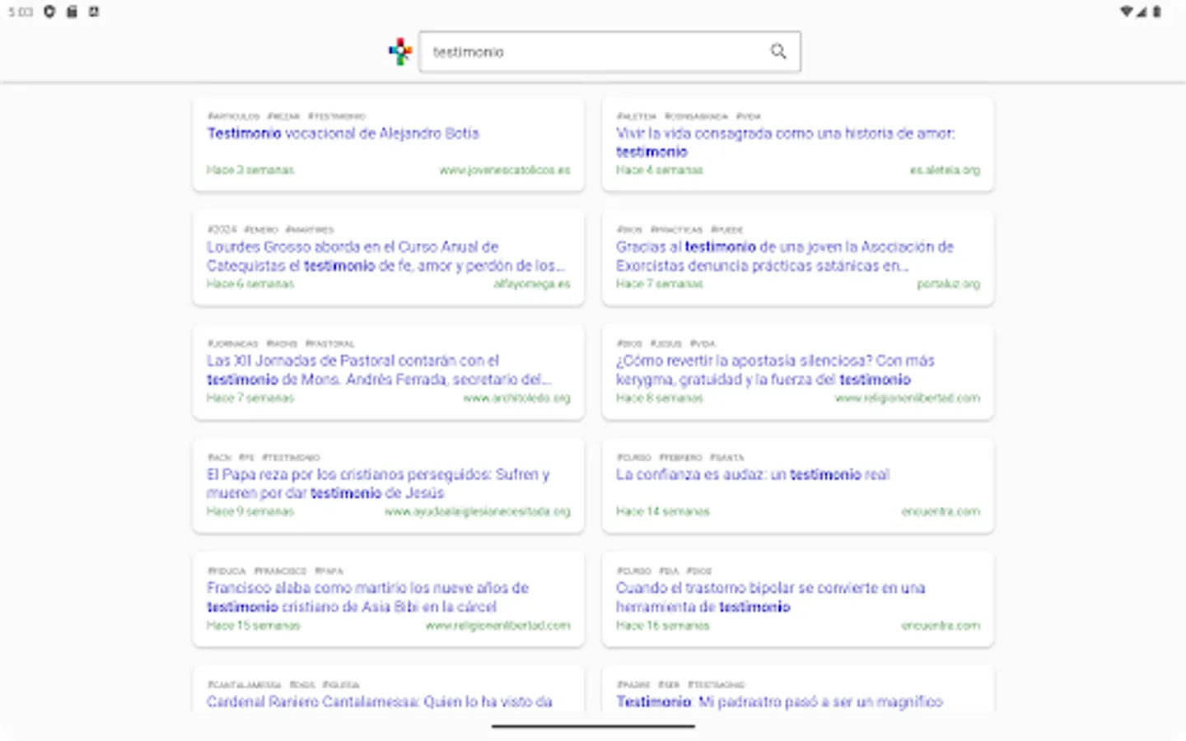Click the colorful cross app logo
Viewport: 1186px width, 741px height.
coord(400,51)
